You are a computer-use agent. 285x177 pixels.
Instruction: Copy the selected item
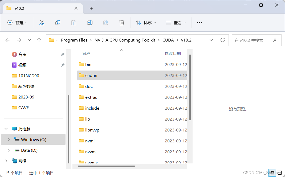click(58, 23)
